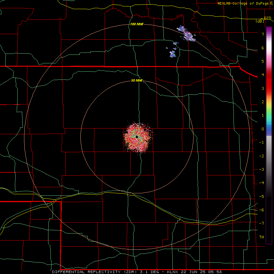Click the -1 value on color scale
This screenshot has width=274, height=274.
[x=262, y=142]
